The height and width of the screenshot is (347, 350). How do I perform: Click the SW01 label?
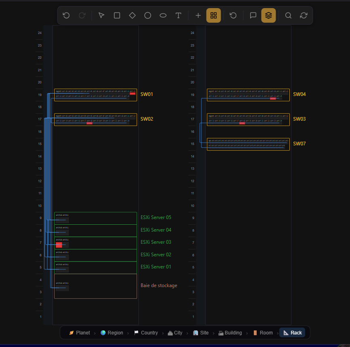coord(147,94)
